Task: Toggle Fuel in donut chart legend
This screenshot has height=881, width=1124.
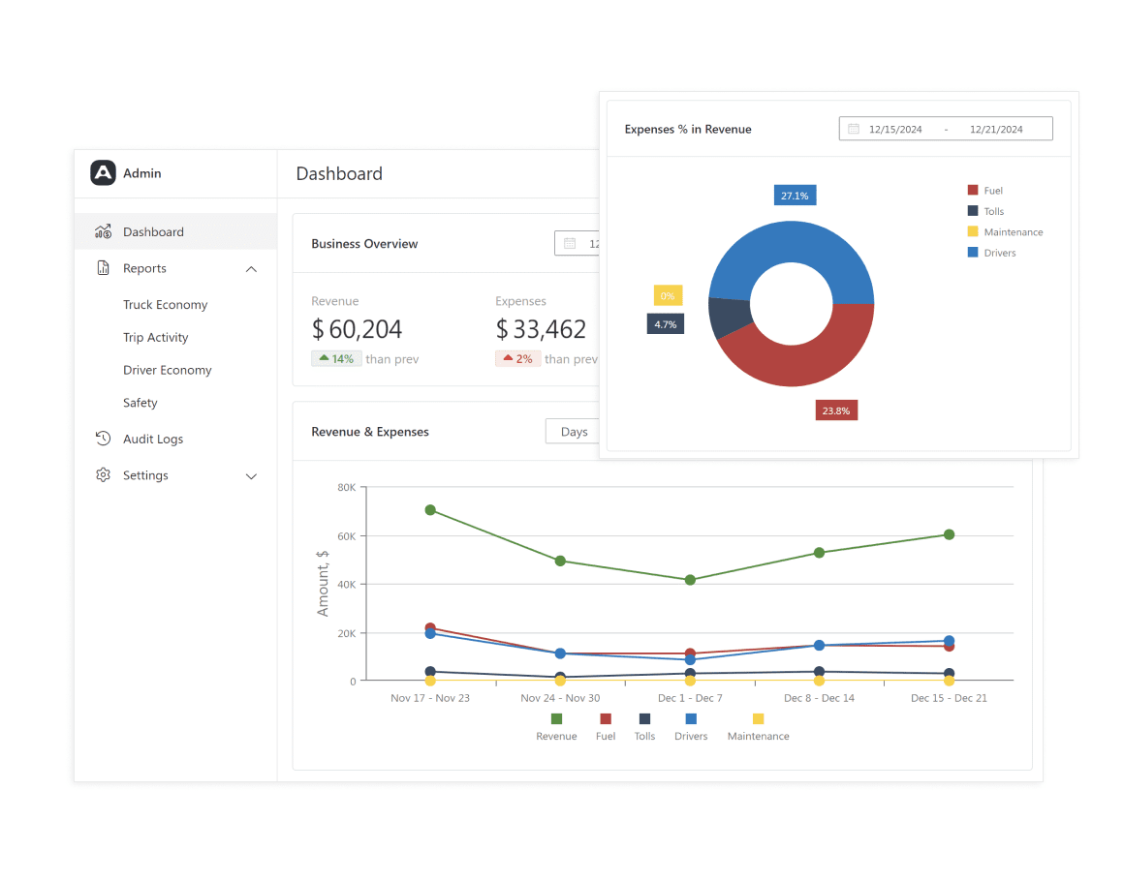Action: coord(984,191)
